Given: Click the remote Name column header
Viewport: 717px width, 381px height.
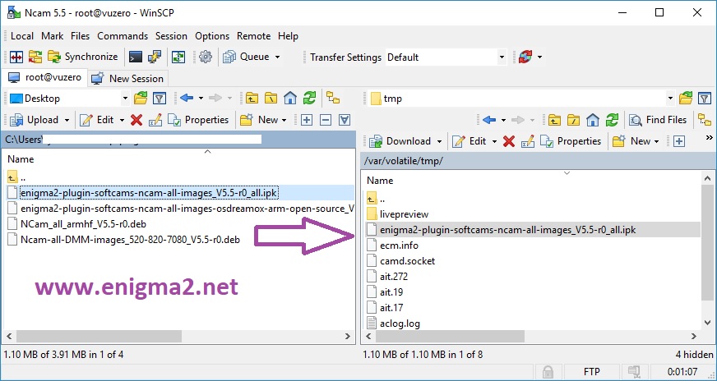Looking at the screenshot, I should click(380, 181).
